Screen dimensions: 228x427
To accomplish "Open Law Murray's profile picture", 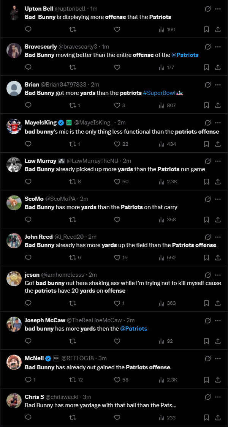I will 14,165.
